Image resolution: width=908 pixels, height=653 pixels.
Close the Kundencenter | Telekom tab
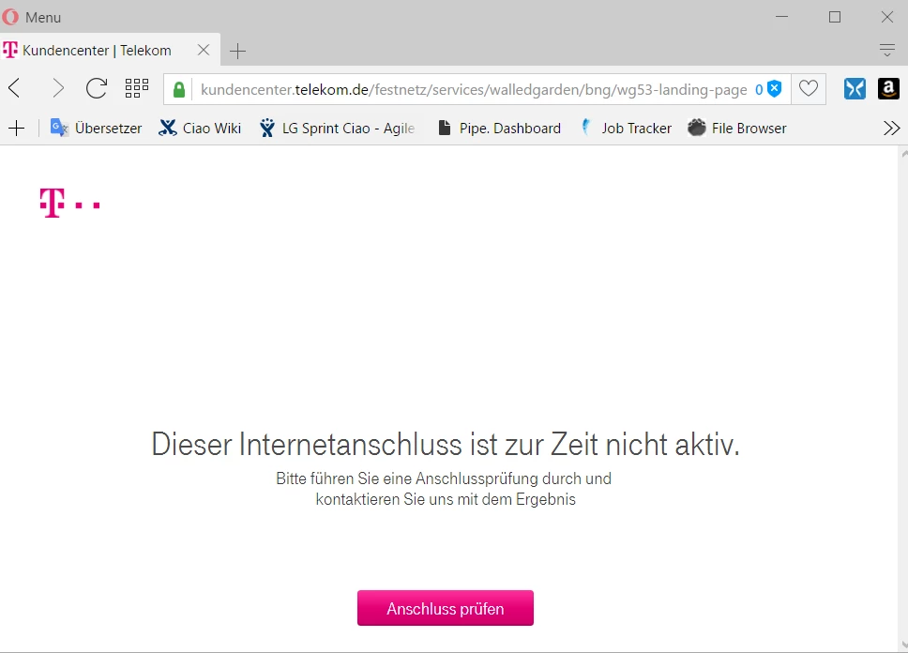coord(204,51)
